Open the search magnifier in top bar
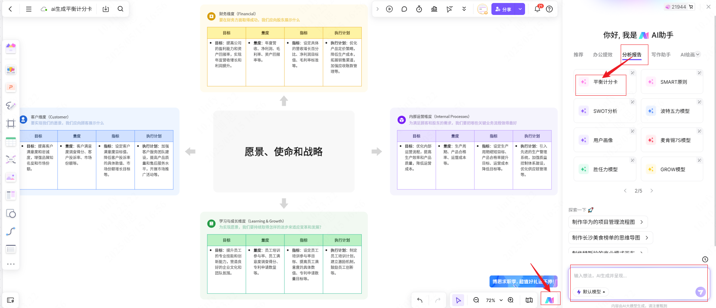The image size is (716, 308). pos(120,9)
